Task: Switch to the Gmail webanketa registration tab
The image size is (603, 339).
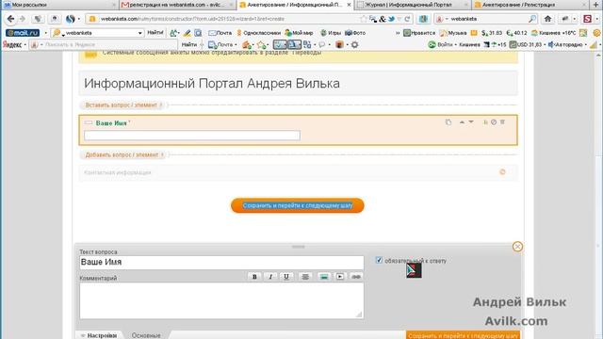Action: [176, 5]
